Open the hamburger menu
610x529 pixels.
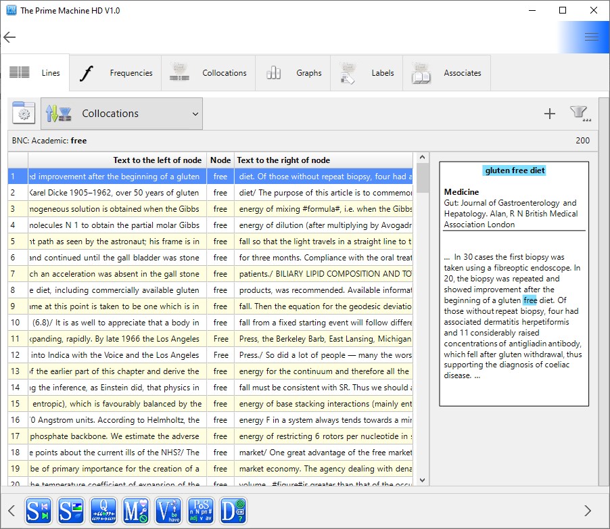591,37
